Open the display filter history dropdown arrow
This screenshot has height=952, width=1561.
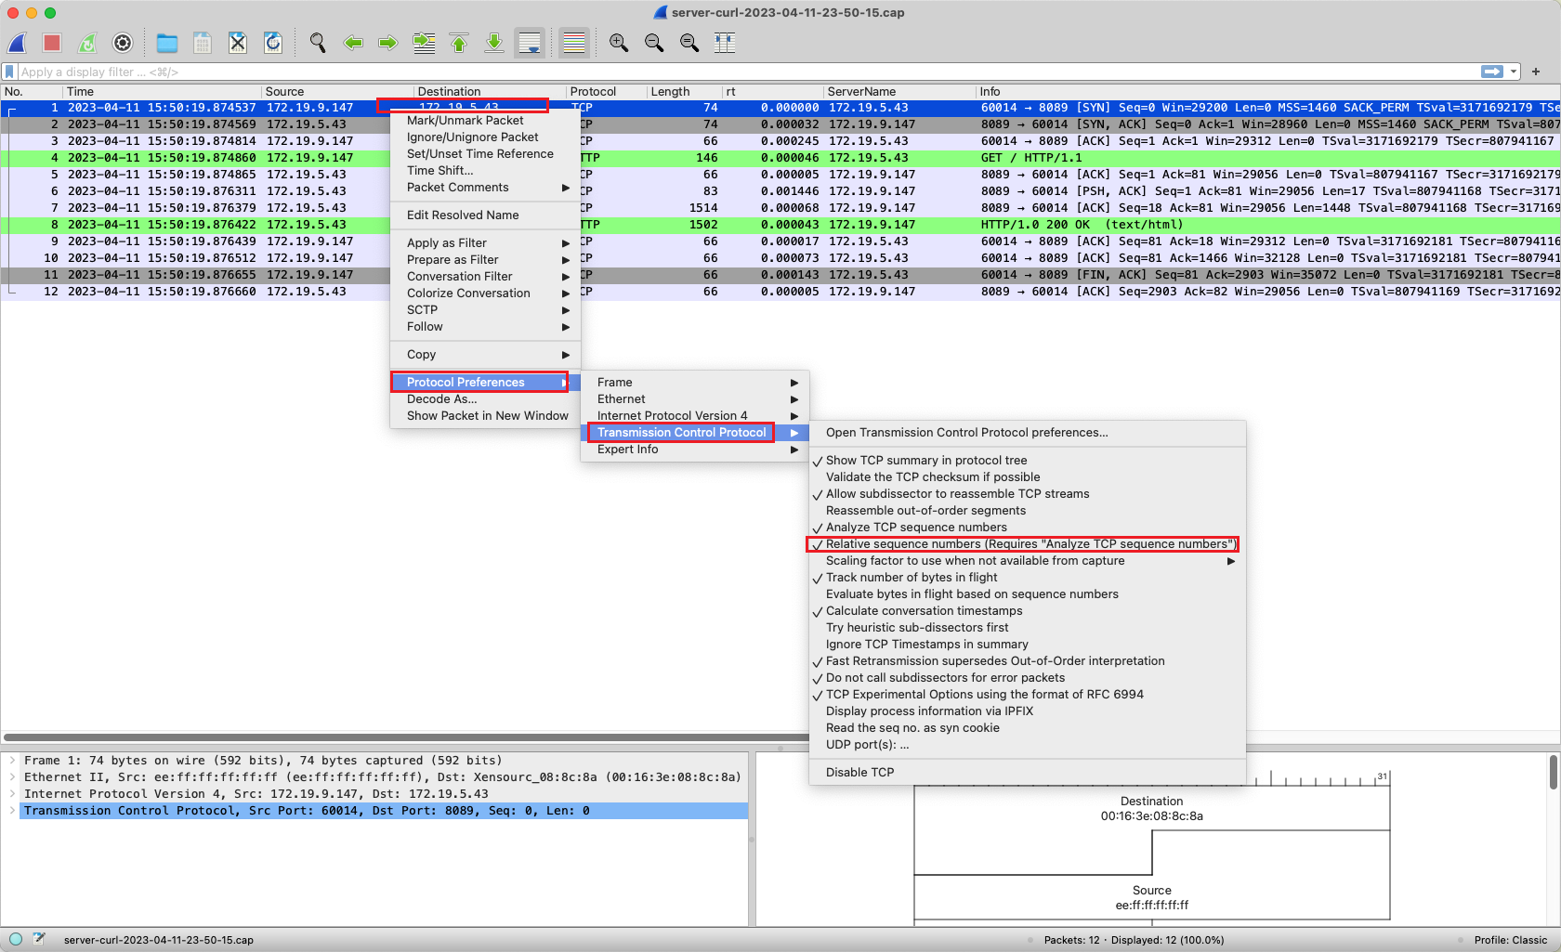tap(1514, 72)
